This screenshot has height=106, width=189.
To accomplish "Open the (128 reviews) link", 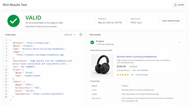I will (x=142, y=75).
